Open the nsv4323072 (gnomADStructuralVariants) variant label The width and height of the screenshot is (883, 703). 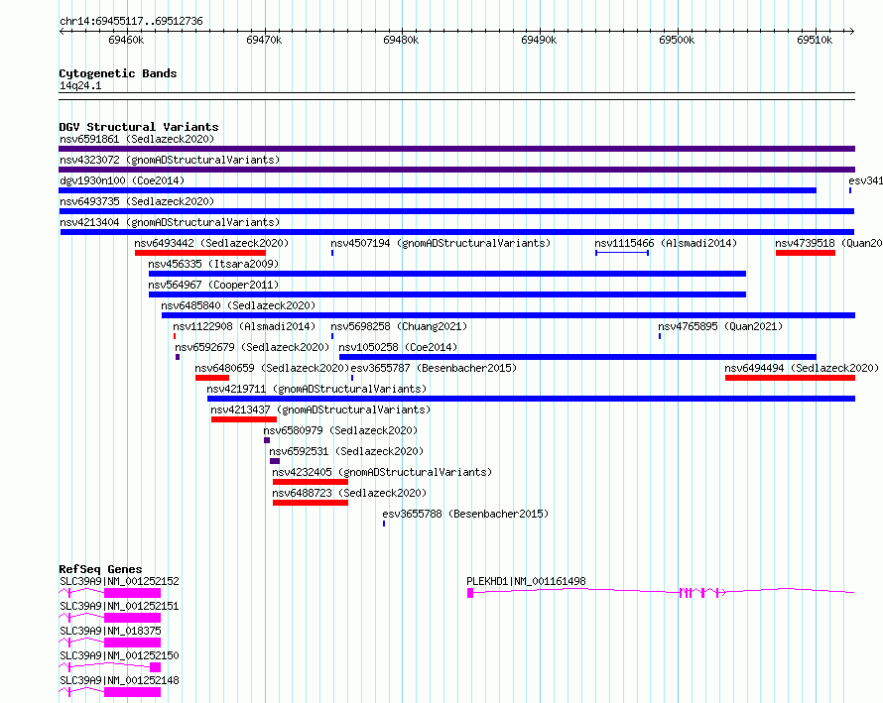170,160
